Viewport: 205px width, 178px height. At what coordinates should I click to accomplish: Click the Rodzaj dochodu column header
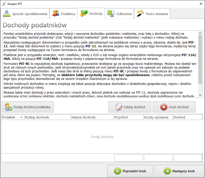(47, 117)
